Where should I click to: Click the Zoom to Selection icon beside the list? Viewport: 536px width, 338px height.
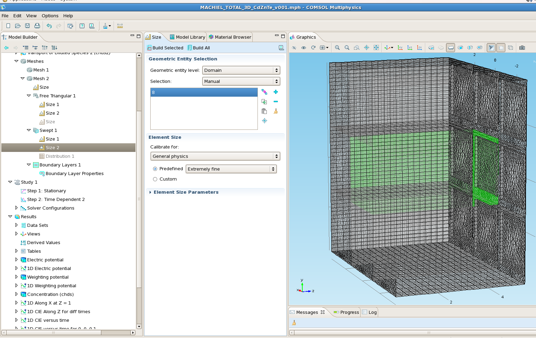[264, 121]
